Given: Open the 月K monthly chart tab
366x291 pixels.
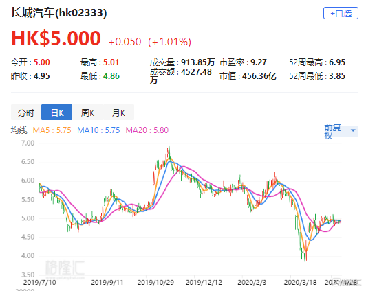Looking at the screenshot, I should coord(118,113).
